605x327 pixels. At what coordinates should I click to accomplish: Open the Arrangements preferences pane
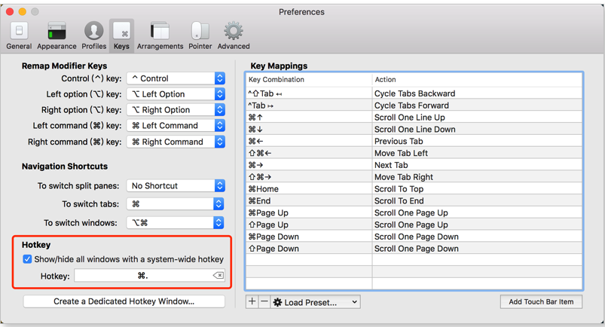(x=160, y=36)
